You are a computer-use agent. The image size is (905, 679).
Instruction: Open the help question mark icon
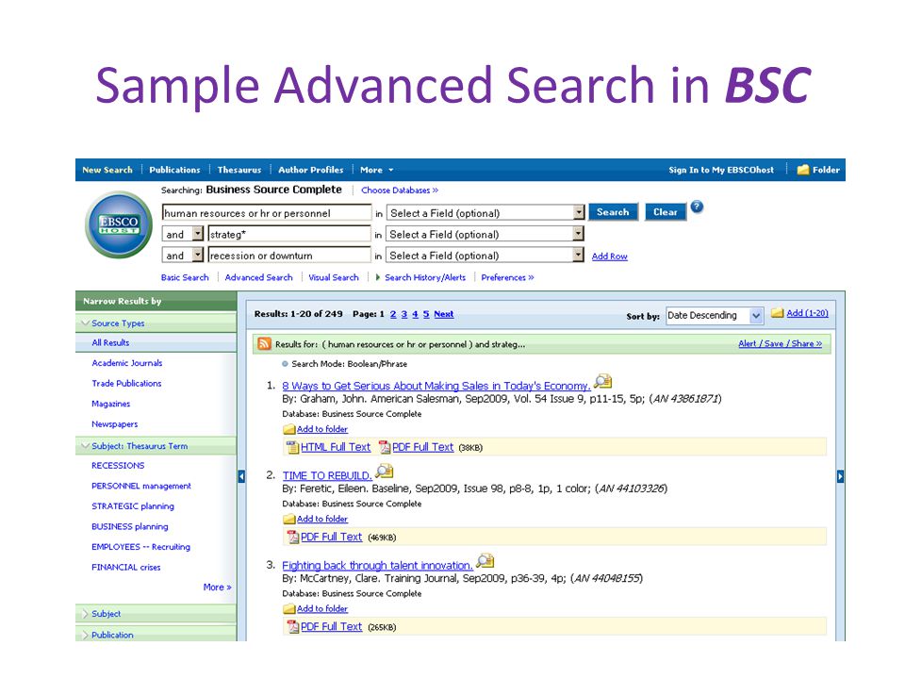point(697,207)
